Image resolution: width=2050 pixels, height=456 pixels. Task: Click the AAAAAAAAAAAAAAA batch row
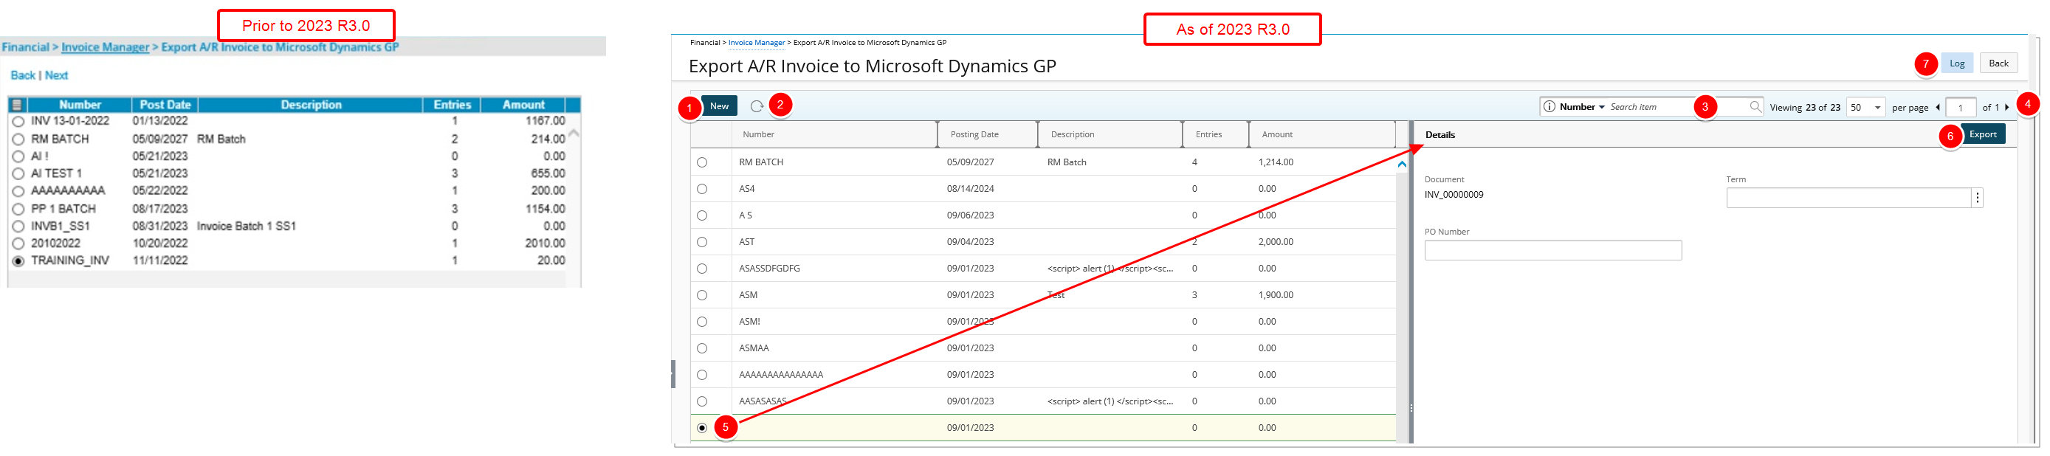(1042, 375)
